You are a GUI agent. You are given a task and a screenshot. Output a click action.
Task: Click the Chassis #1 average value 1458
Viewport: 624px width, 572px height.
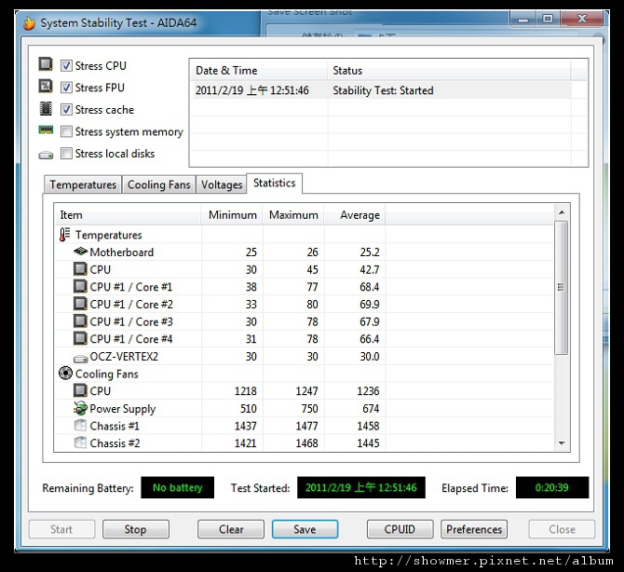click(x=368, y=426)
